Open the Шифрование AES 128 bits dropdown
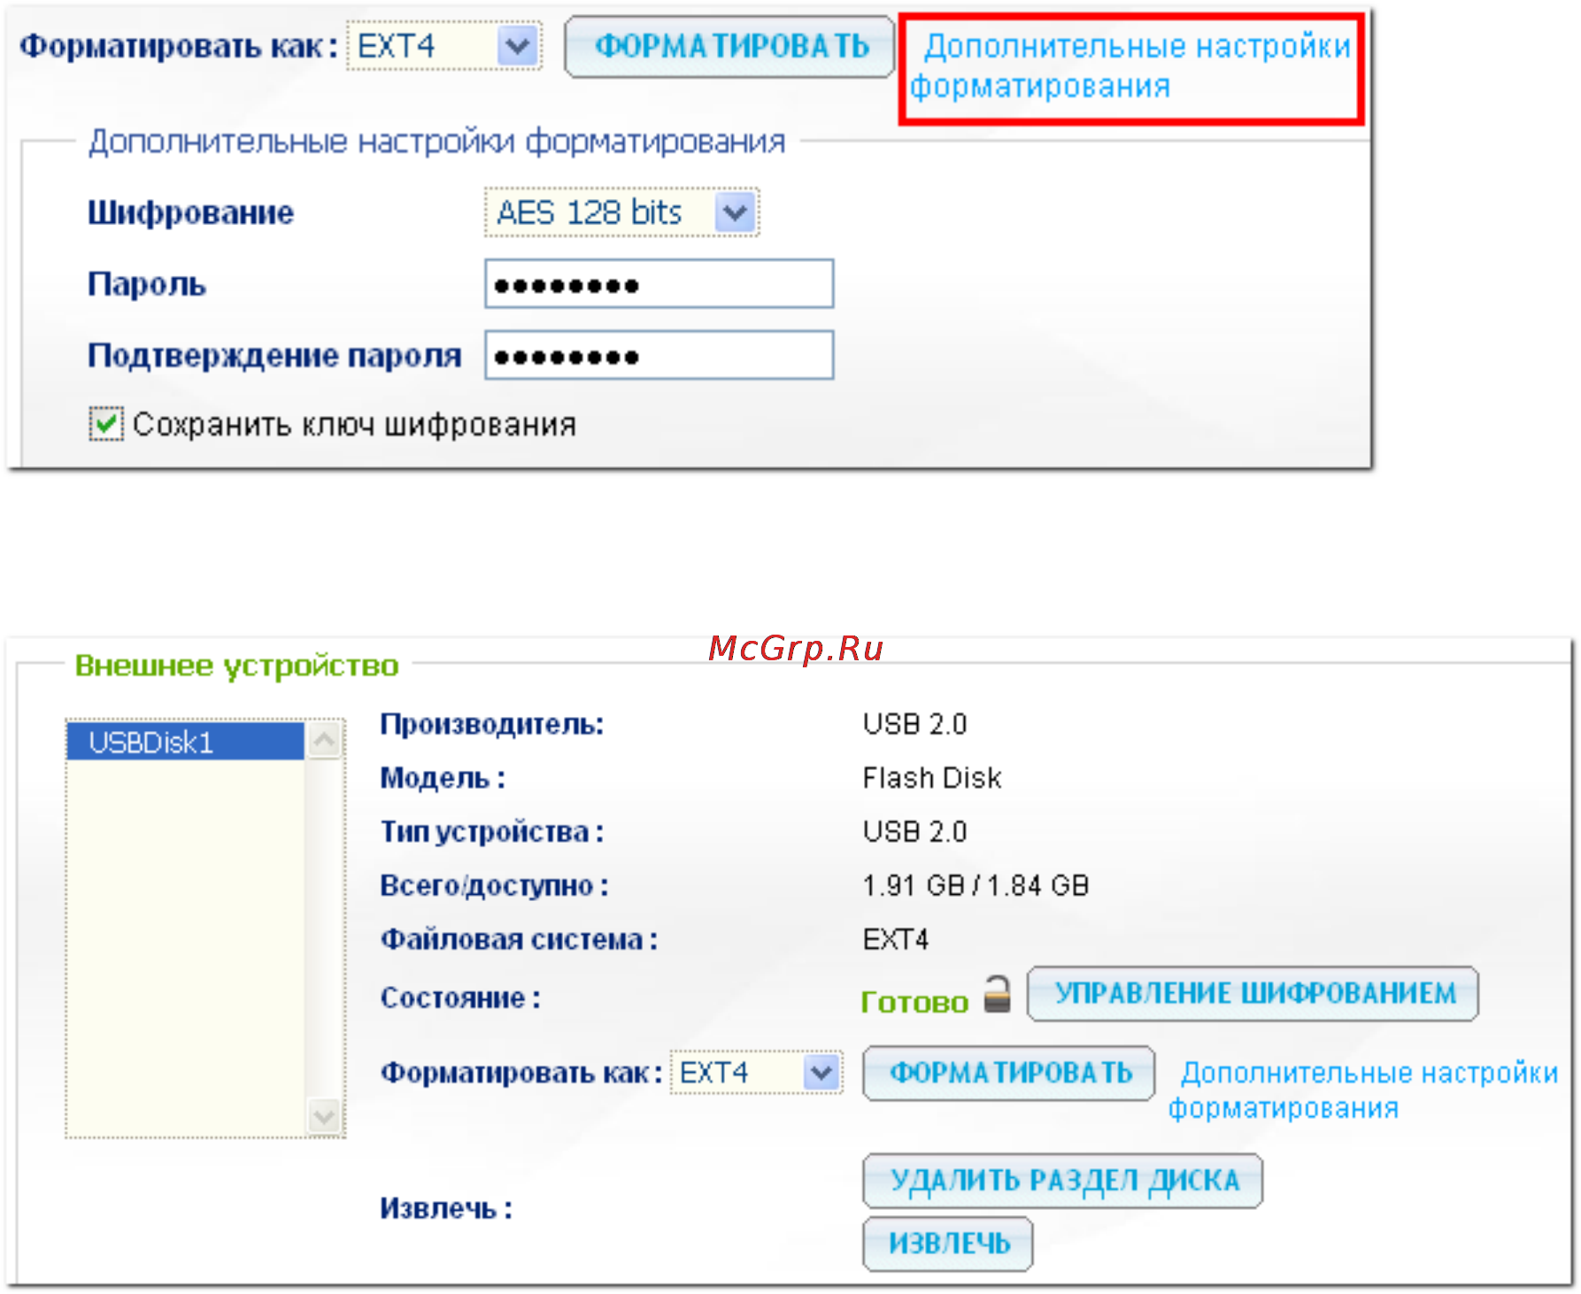This screenshot has width=1581, height=1294. tap(621, 212)
